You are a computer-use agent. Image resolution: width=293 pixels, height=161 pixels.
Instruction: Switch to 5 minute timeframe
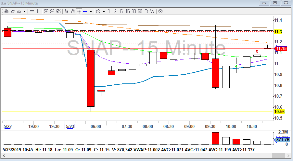121,11
